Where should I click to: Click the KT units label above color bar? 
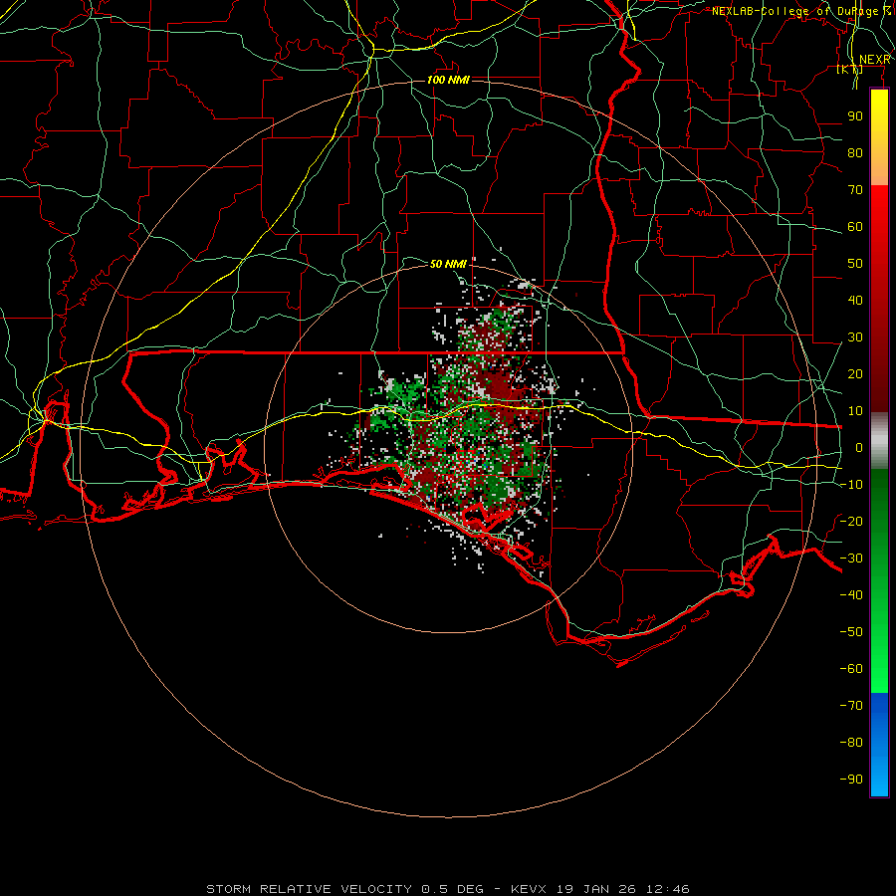tap(850, 70)
